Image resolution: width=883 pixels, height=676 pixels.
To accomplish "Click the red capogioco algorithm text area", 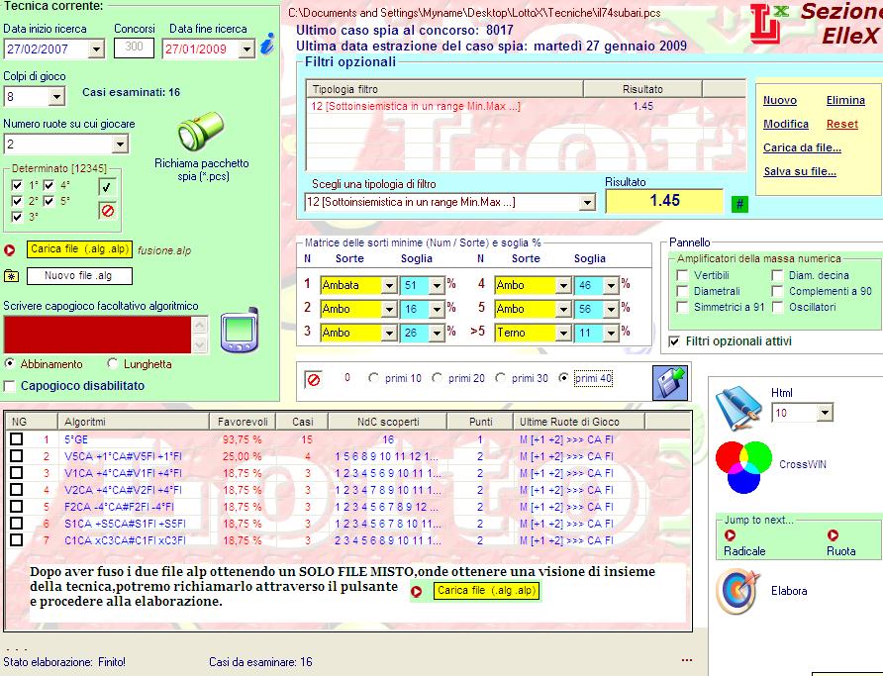I will (x=98, y=335).
